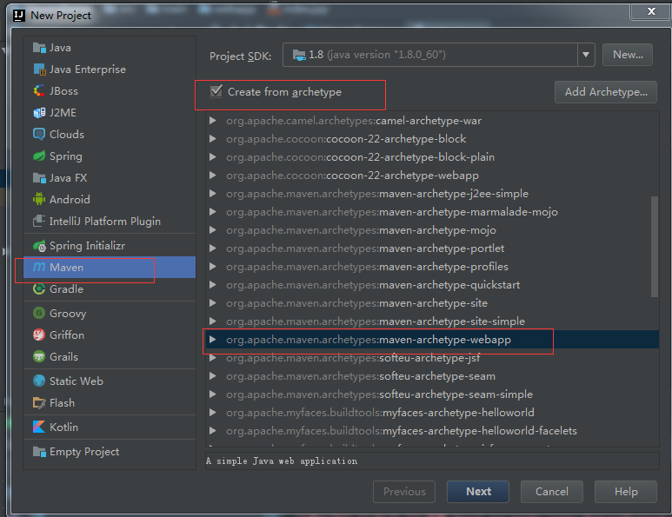Screen dimensions: 672x517
Task: Click the IntelliJ Platform Plugin icon
Action: tap(39, 221)
